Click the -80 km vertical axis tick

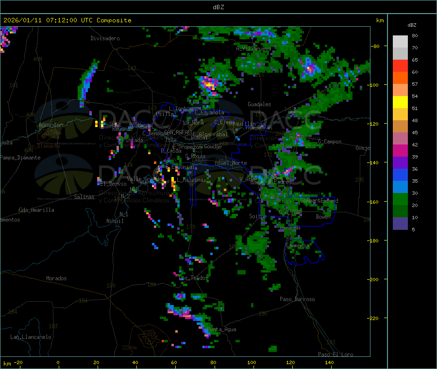[x=375, y=46]
